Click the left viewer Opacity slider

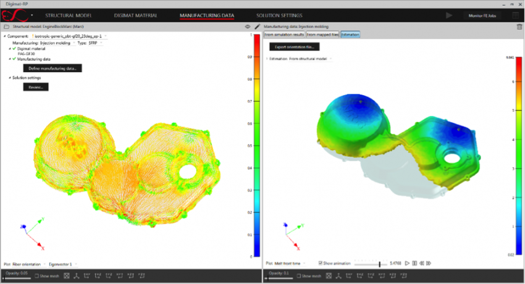[x=16, y=278]
